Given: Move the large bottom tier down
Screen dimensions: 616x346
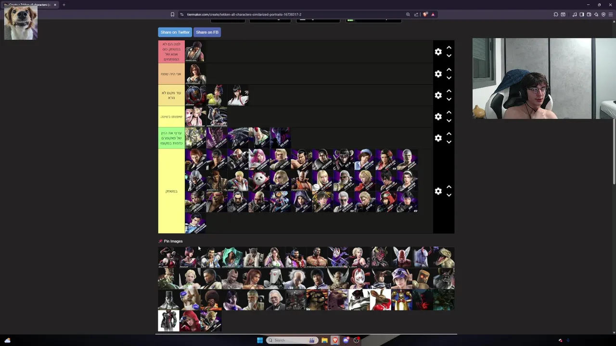Looking at the screenshot, I should coord(449,195).
